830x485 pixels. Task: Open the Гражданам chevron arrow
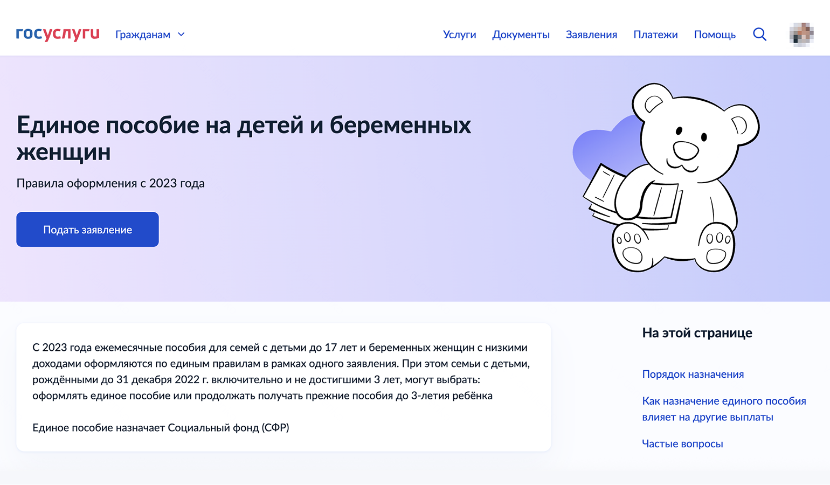(181, 34)
